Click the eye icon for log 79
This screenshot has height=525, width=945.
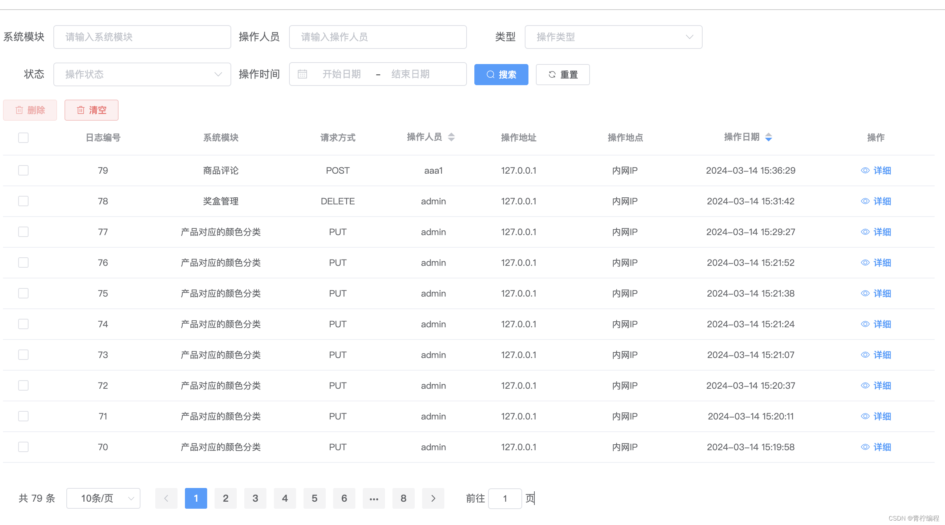click(865, 171)
